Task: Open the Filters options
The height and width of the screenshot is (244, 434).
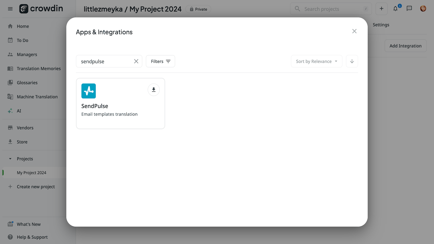Action: (160, 62)
